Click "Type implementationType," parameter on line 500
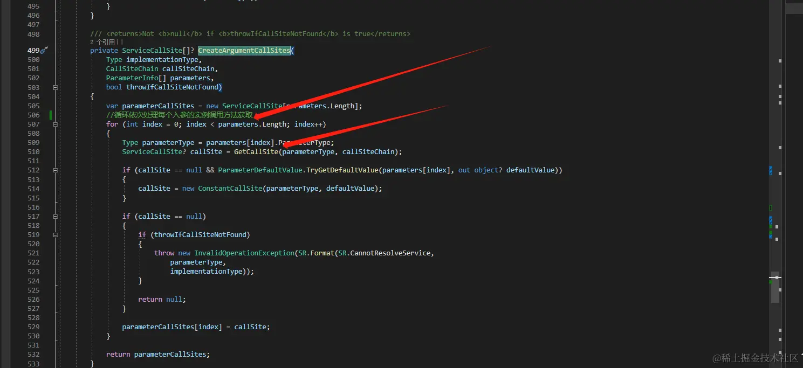The image size is (803, 368). 154,60
